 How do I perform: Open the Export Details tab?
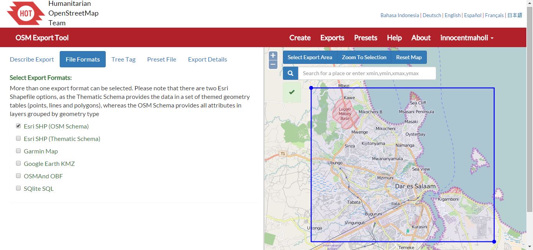[208, 59]
